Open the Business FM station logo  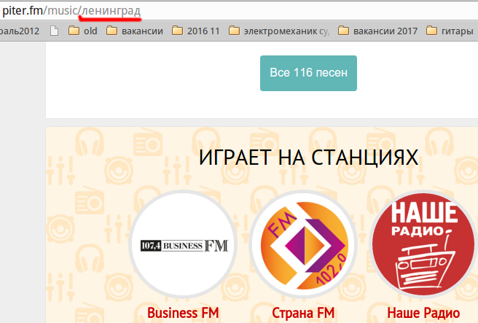183,244
